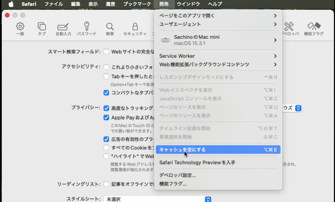Select the タブ (Tabs) settings icon
Screen dimensions: 335x202
[x=42, y=26]
